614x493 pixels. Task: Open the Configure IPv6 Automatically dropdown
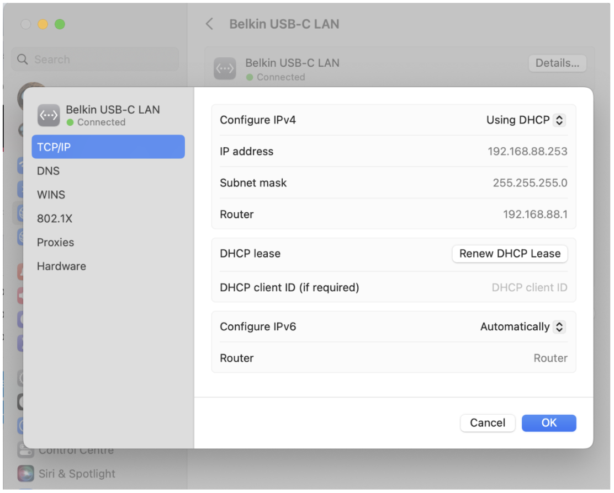[x=522, y=326]
